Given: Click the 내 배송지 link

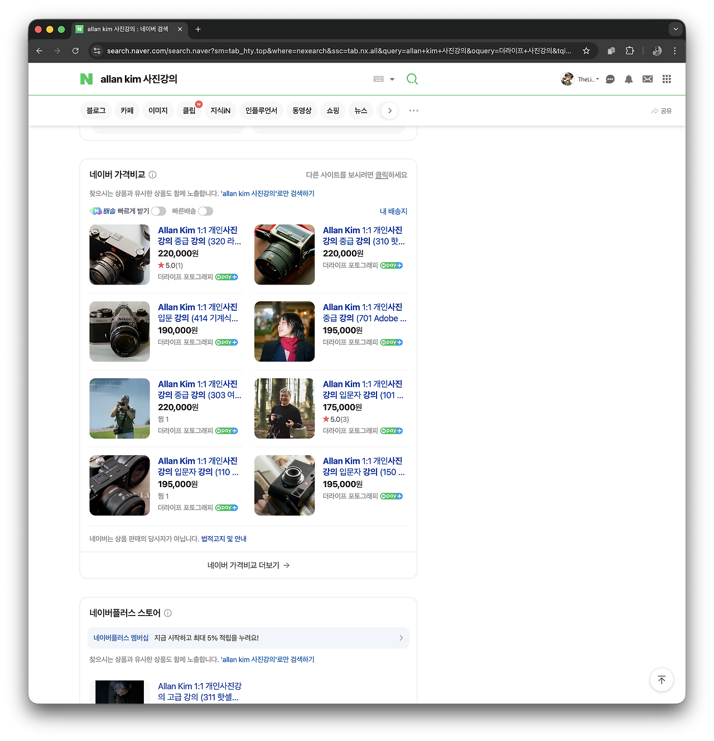Looking at the screenshot, I should pos(393,211).
